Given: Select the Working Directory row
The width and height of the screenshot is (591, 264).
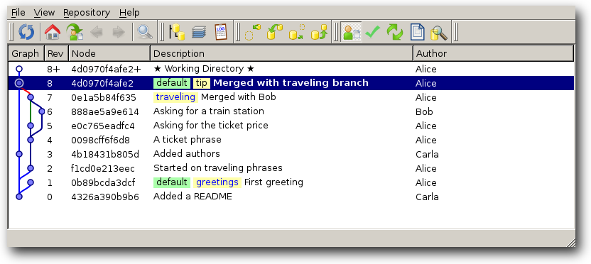Looking at the screenshot, I should coord(291,69).
